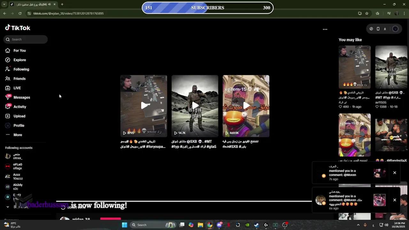Open the @BanderitaX suggested video
The height and width of the screenshot is (230, 409).
[391, 135]
